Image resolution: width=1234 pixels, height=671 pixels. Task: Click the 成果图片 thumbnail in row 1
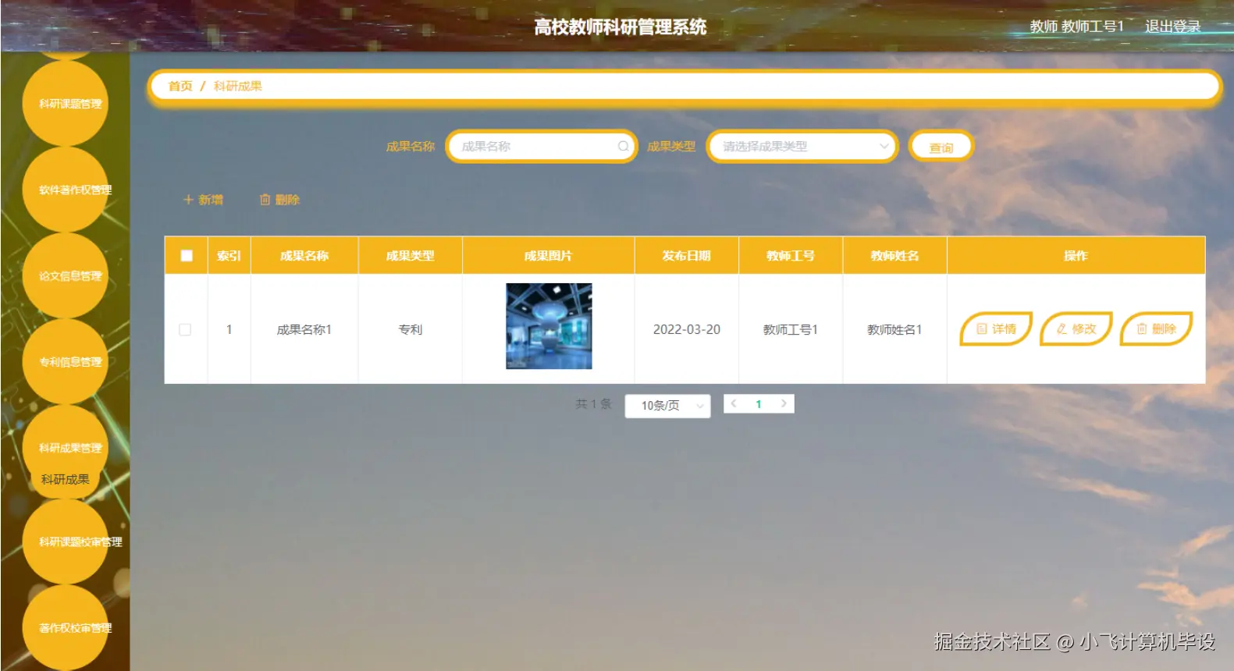click(549, 326)
